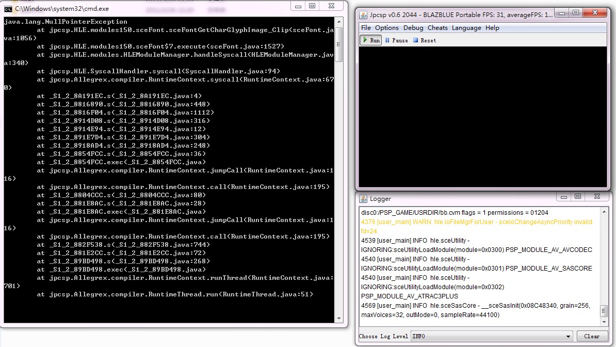Click the cmd.exe title bar icon
Screen dimensions: 616x347
pos(8,9)
